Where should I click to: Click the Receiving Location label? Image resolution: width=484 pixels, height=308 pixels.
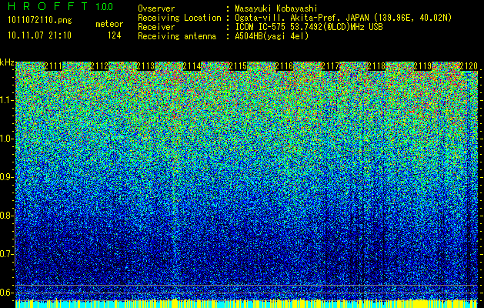click(179, 18)
